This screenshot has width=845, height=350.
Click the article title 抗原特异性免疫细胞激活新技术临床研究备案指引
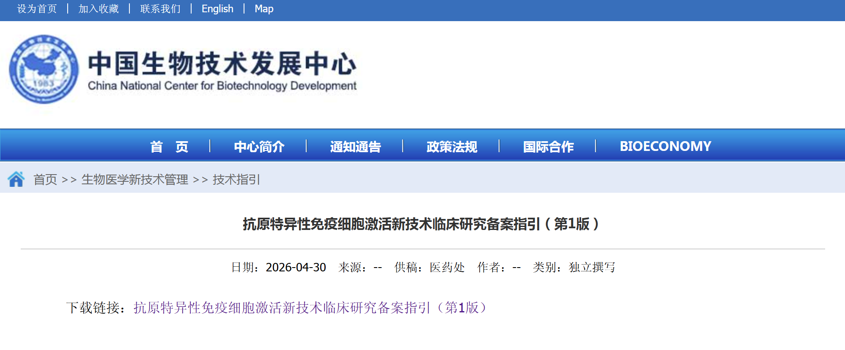pos(421,224)
